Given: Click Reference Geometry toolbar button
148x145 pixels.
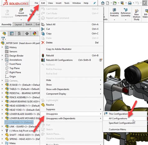Looking at the screenshot, I should tap(126, 12).
